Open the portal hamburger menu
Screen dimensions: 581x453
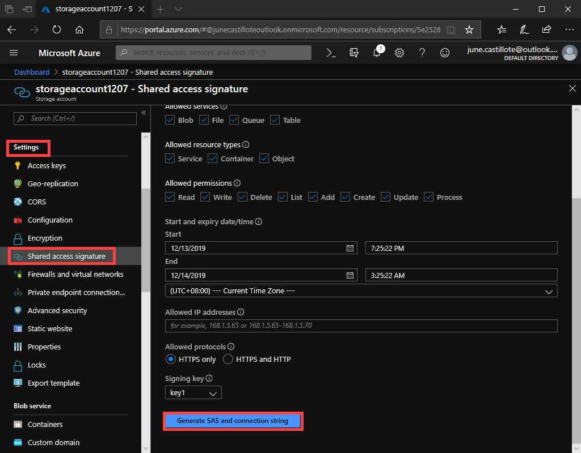pos(14,53)
